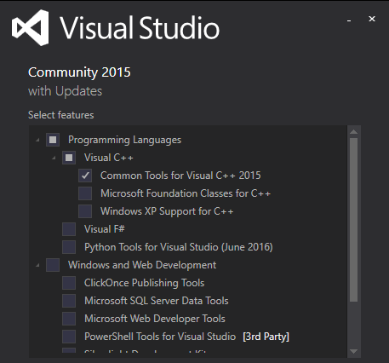389x363 pixels.
Task: Click the Visual Studio logo icon
Action: click(31, 27)
